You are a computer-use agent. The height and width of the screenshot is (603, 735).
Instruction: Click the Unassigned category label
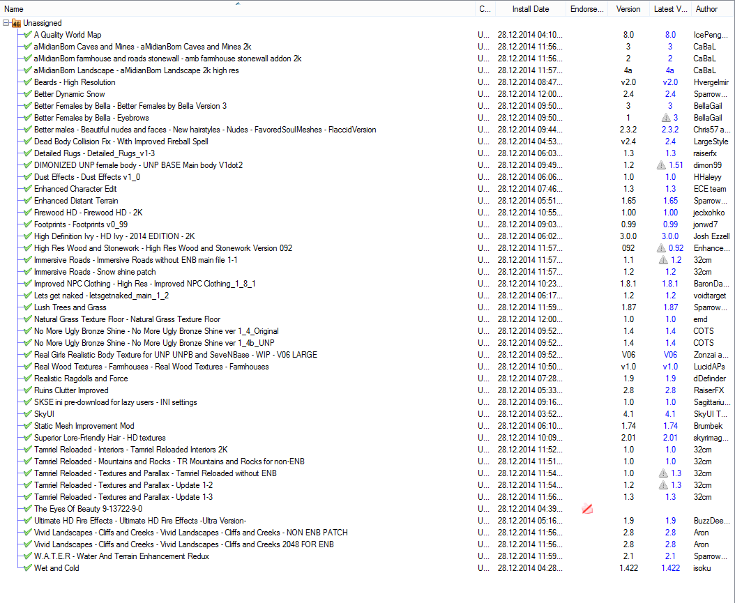(x=42, y=23)
